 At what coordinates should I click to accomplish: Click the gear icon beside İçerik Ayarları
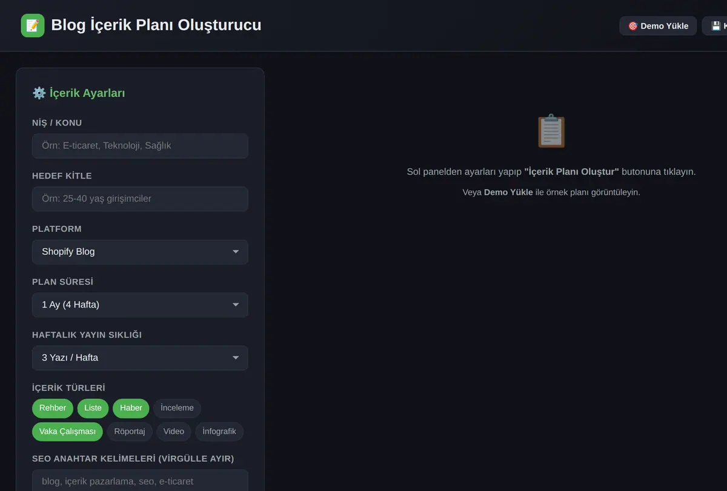(39, 93)
